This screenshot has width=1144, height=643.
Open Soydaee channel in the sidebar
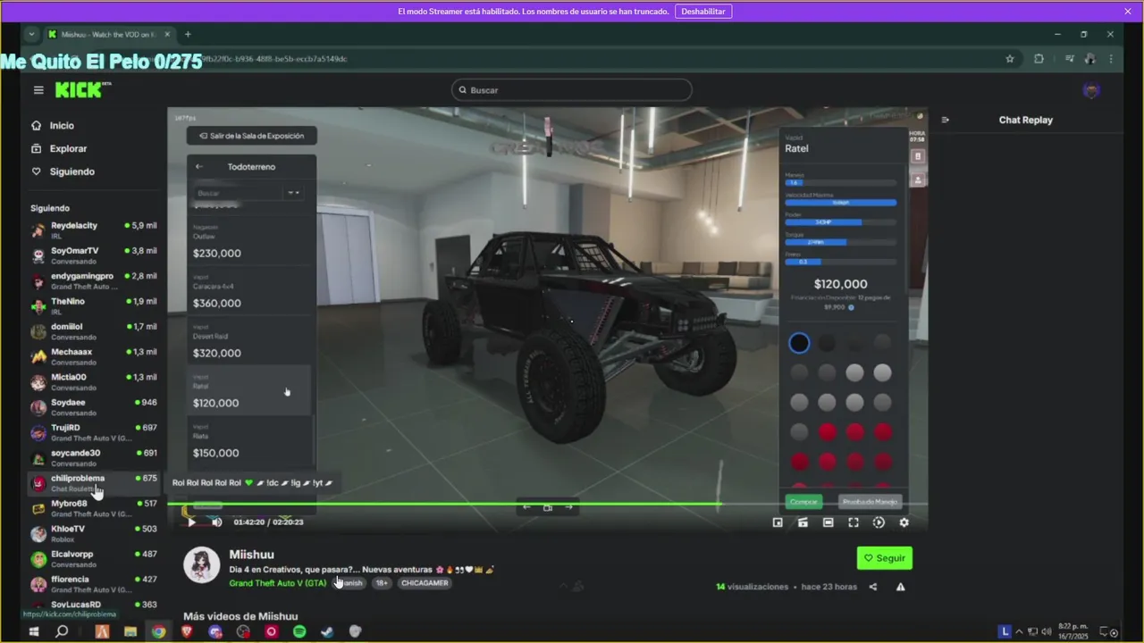coord(93,407)
